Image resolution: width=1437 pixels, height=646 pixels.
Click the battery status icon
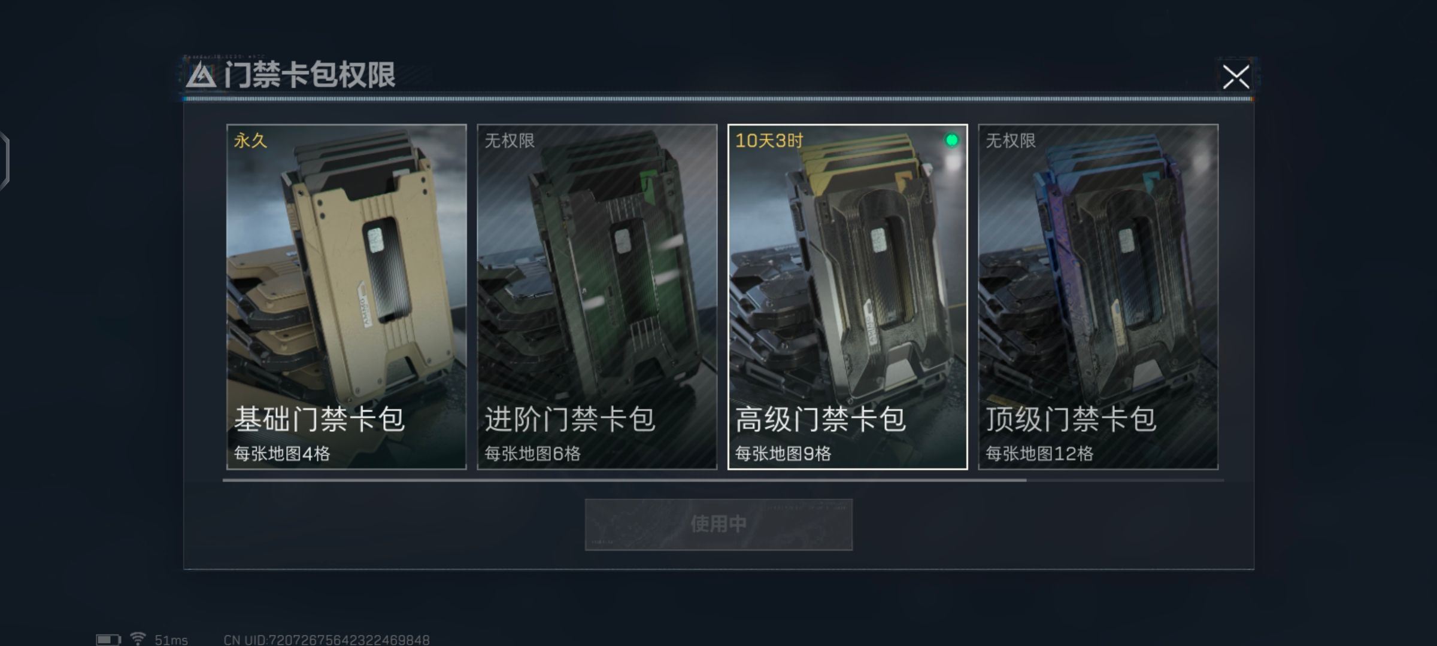click(108, 639)
